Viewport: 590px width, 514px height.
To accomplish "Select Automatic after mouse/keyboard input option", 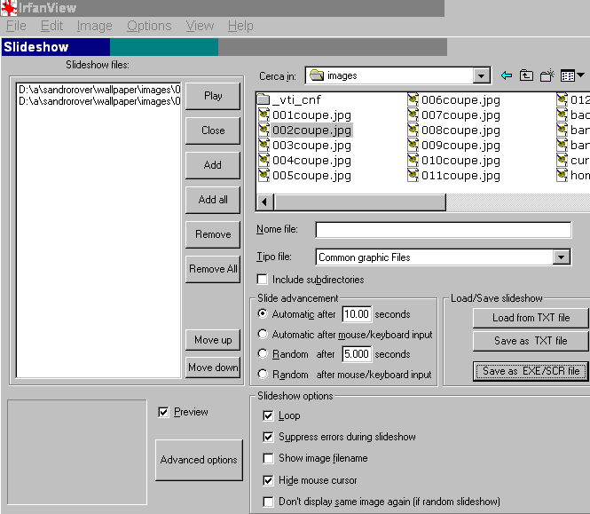I will tap(263, 334).
